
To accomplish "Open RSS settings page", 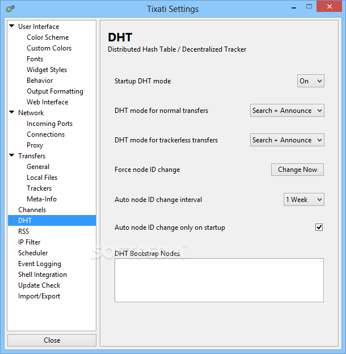I will pyautogui.click(x=23, y=231).
